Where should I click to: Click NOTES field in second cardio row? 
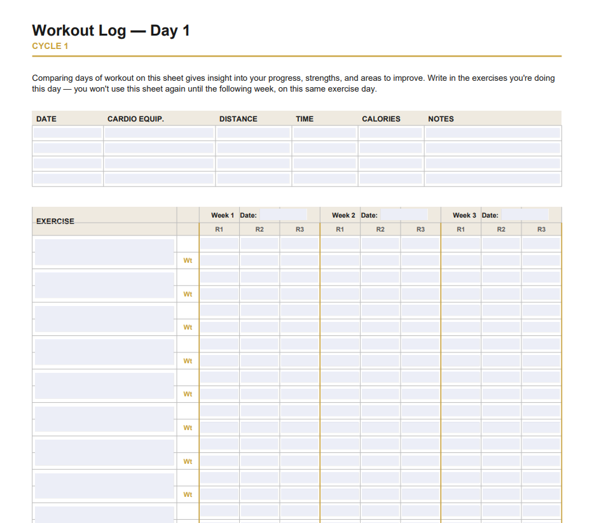pos(493,148)
